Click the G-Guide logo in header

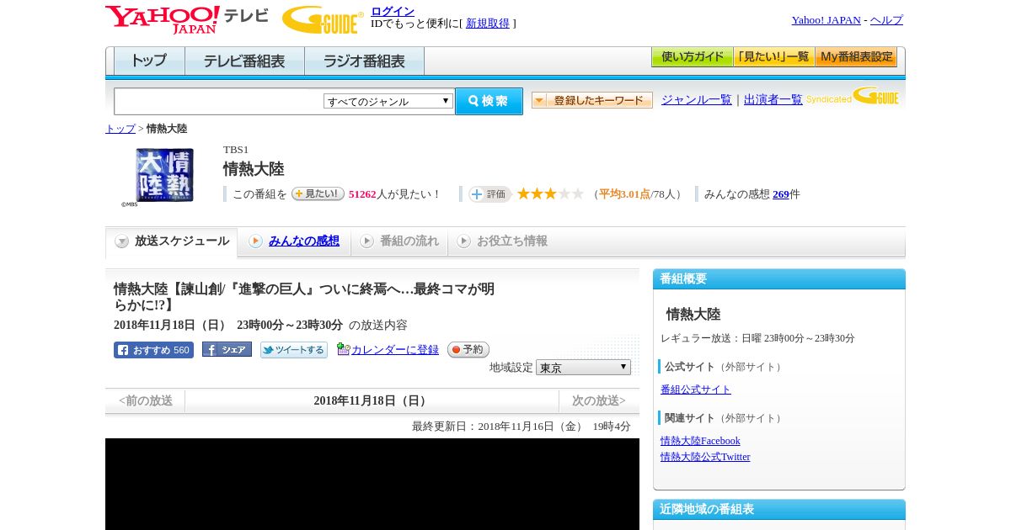point(323,19)
